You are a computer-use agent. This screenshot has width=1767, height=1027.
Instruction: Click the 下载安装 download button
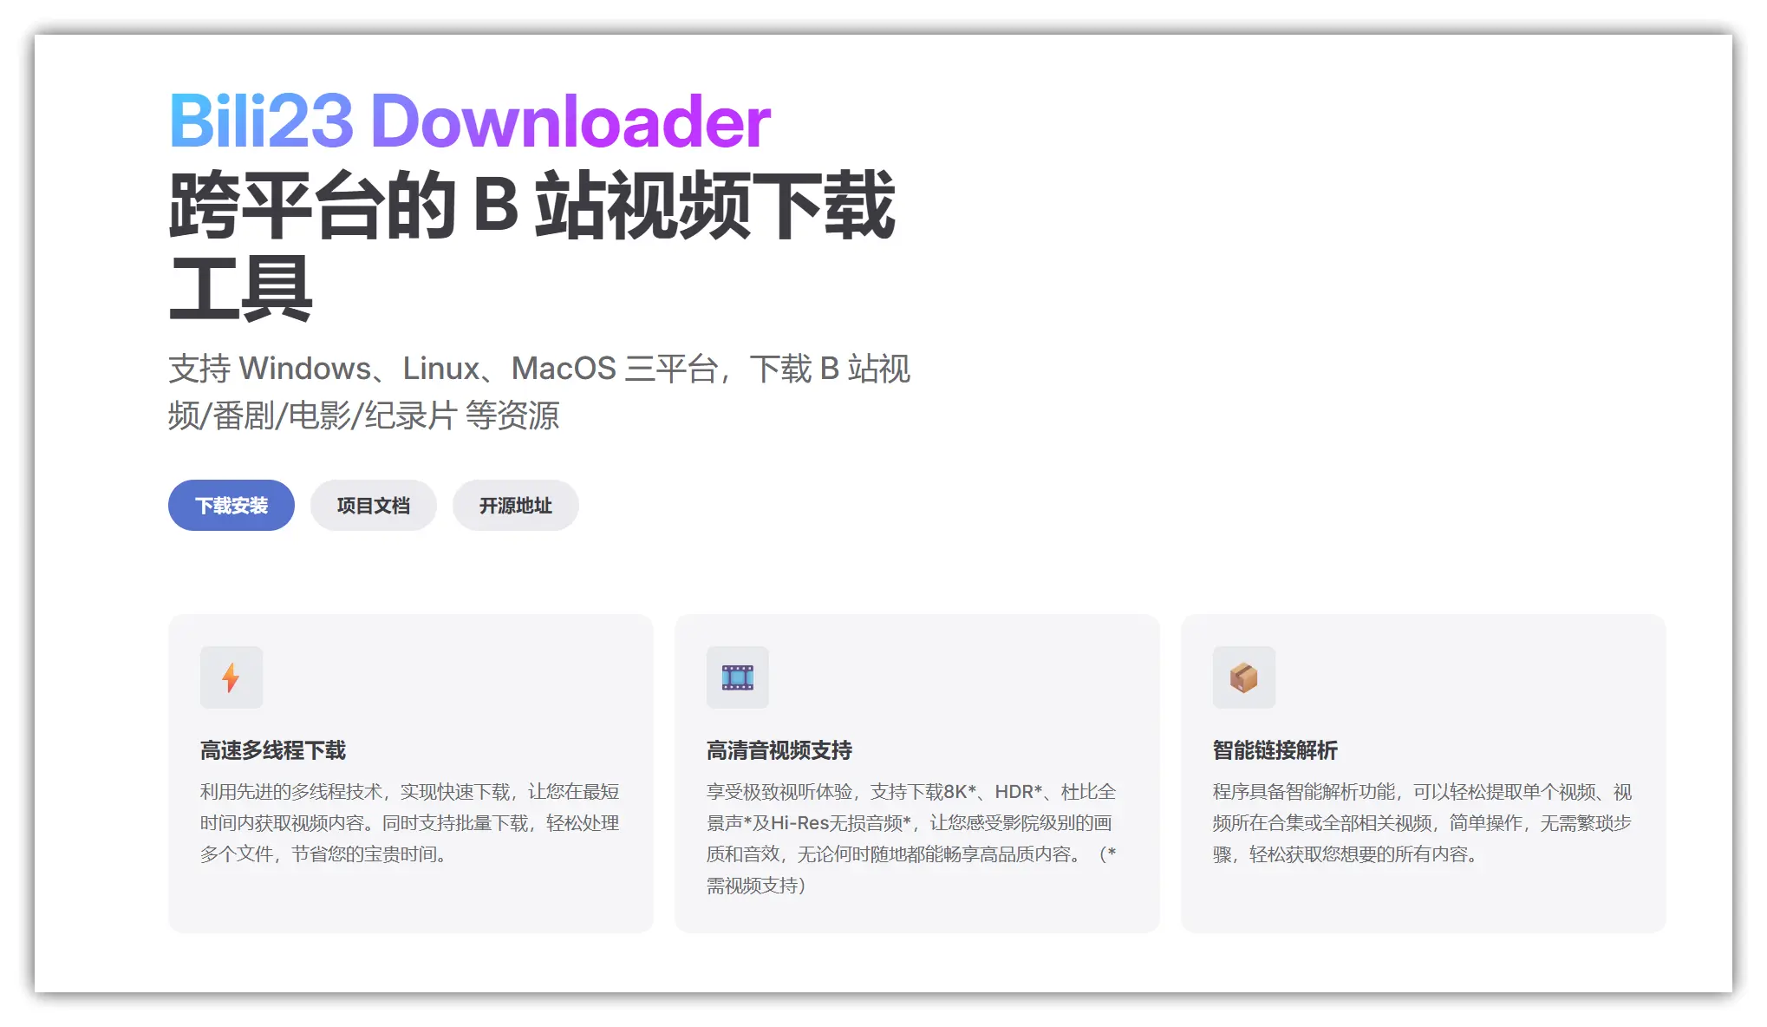point(231,505)
